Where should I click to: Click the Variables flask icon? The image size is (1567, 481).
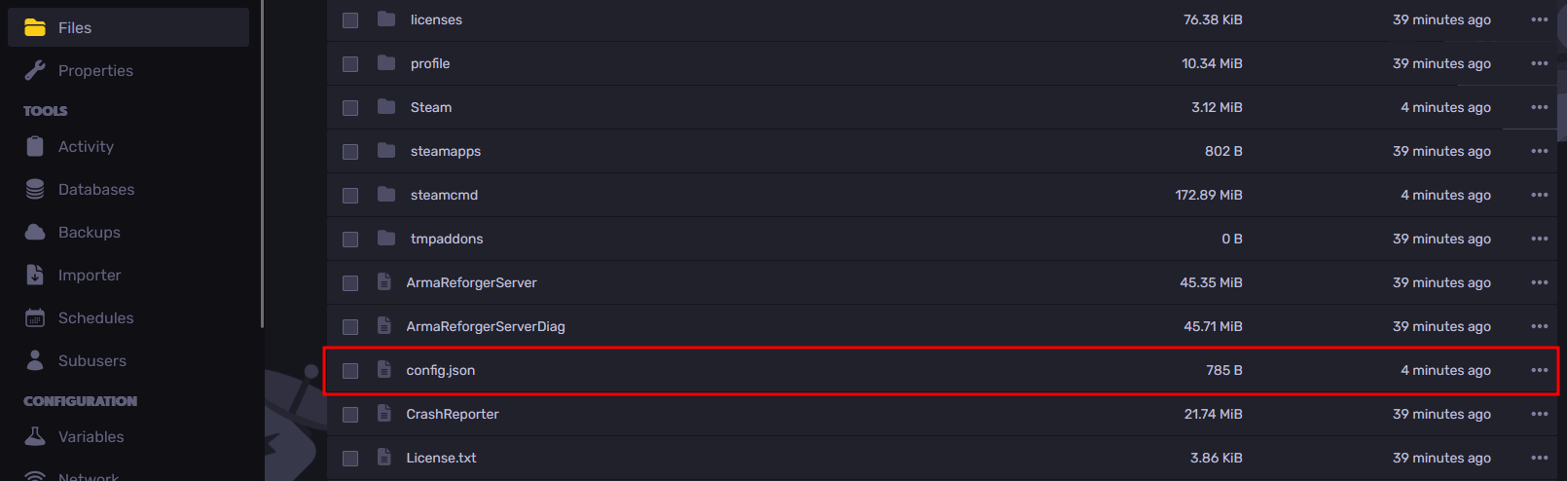click(x=35, y=436)
